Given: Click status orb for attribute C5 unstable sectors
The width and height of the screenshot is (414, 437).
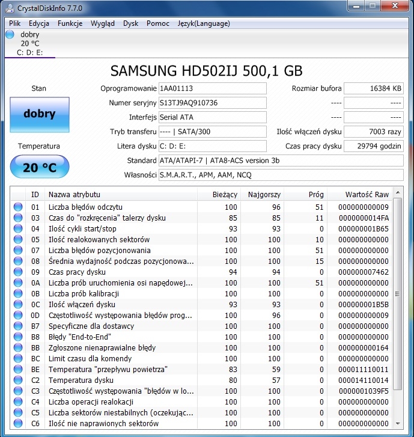Looking at the screenshot, I should coord(18,412).
